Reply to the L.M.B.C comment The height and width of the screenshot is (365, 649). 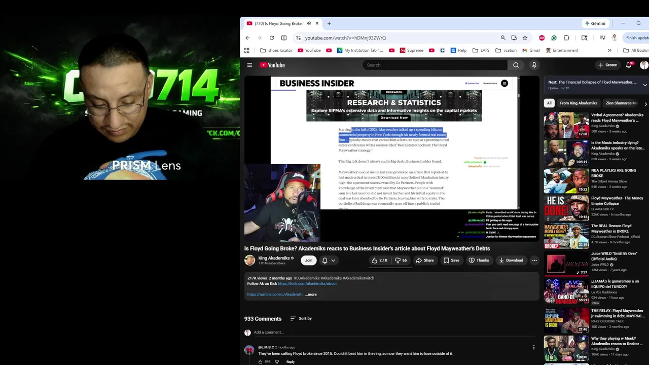point(290,361)
